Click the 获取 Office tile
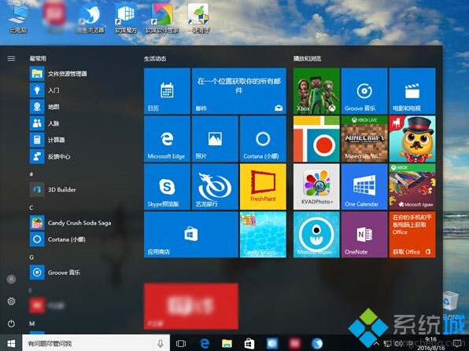Viewport: 469px width, 351px height. click(412, 235)
